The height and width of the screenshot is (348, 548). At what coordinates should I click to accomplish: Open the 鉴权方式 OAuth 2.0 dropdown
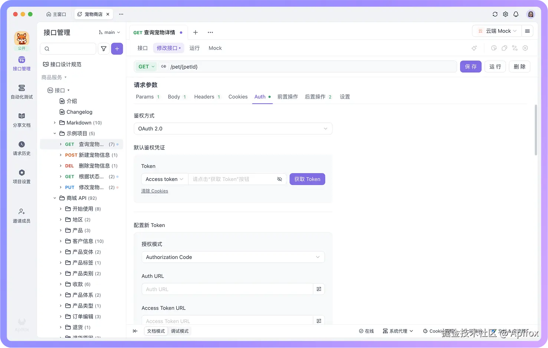(x=233, y=129)
